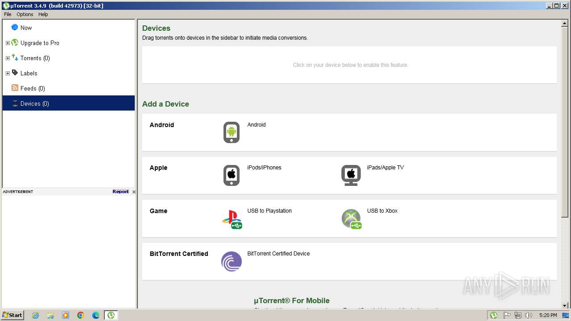Close the advertisement panel
Screen dimensions: 571x321
[x=134, y=192]
